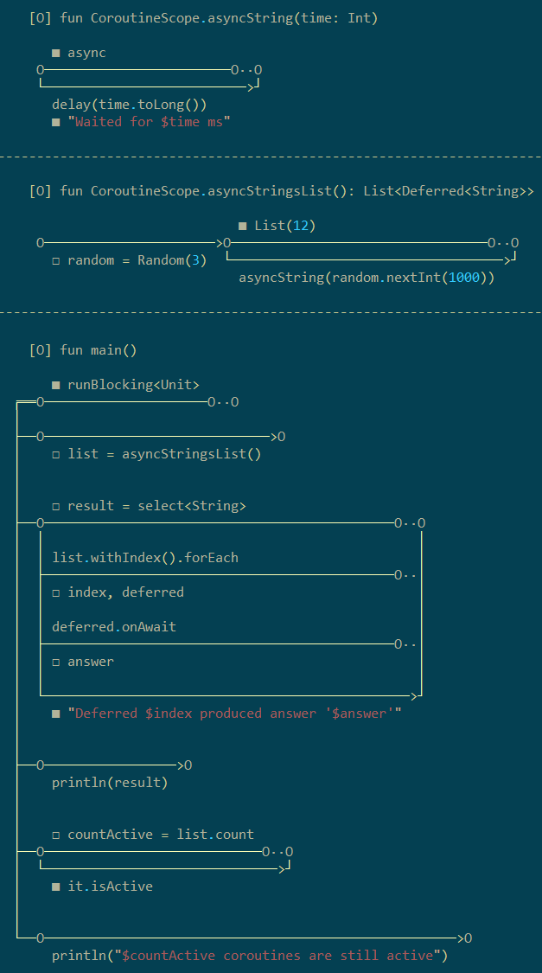Image resolution: width=542 pixels, height=973 pixels.
Task: Click the list.withIndex().forEach line
Action: [145, 558]
